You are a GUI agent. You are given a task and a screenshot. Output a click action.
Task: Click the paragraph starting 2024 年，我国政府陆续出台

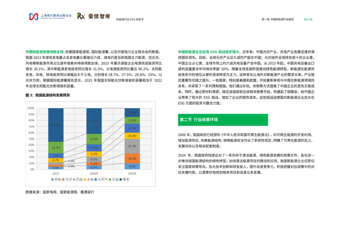[246, 164]
